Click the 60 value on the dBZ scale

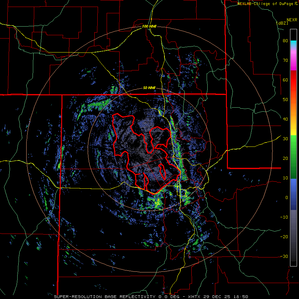pos(285,80)
